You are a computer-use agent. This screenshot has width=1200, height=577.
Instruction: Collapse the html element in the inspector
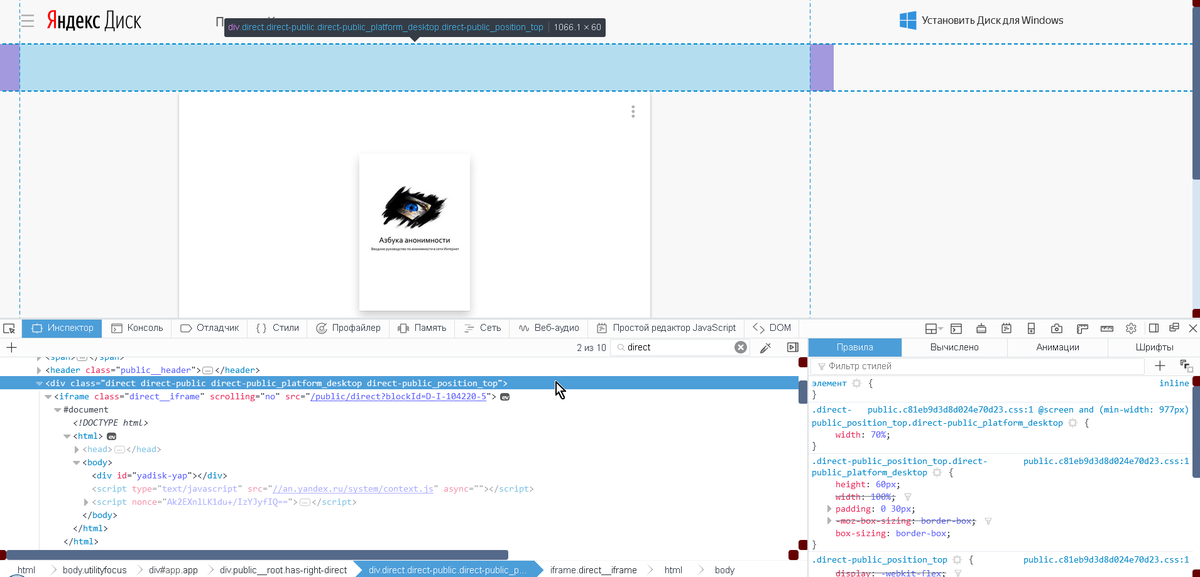[67, 436]
